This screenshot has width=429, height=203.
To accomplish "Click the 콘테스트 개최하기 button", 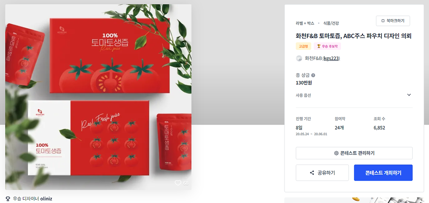I will pos(383,173).
